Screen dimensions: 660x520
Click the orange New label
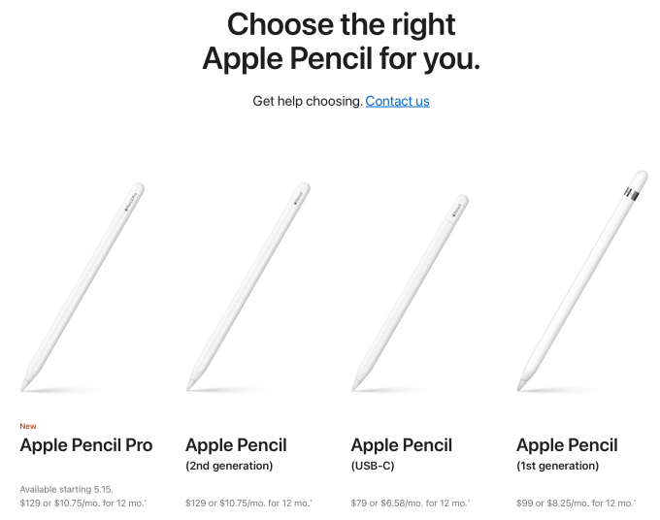coord(27,426)
